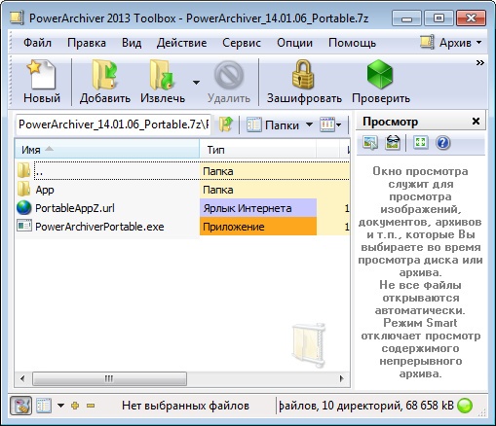Click the PowerArchiverPortable.exe application icon

click(24, 226)
